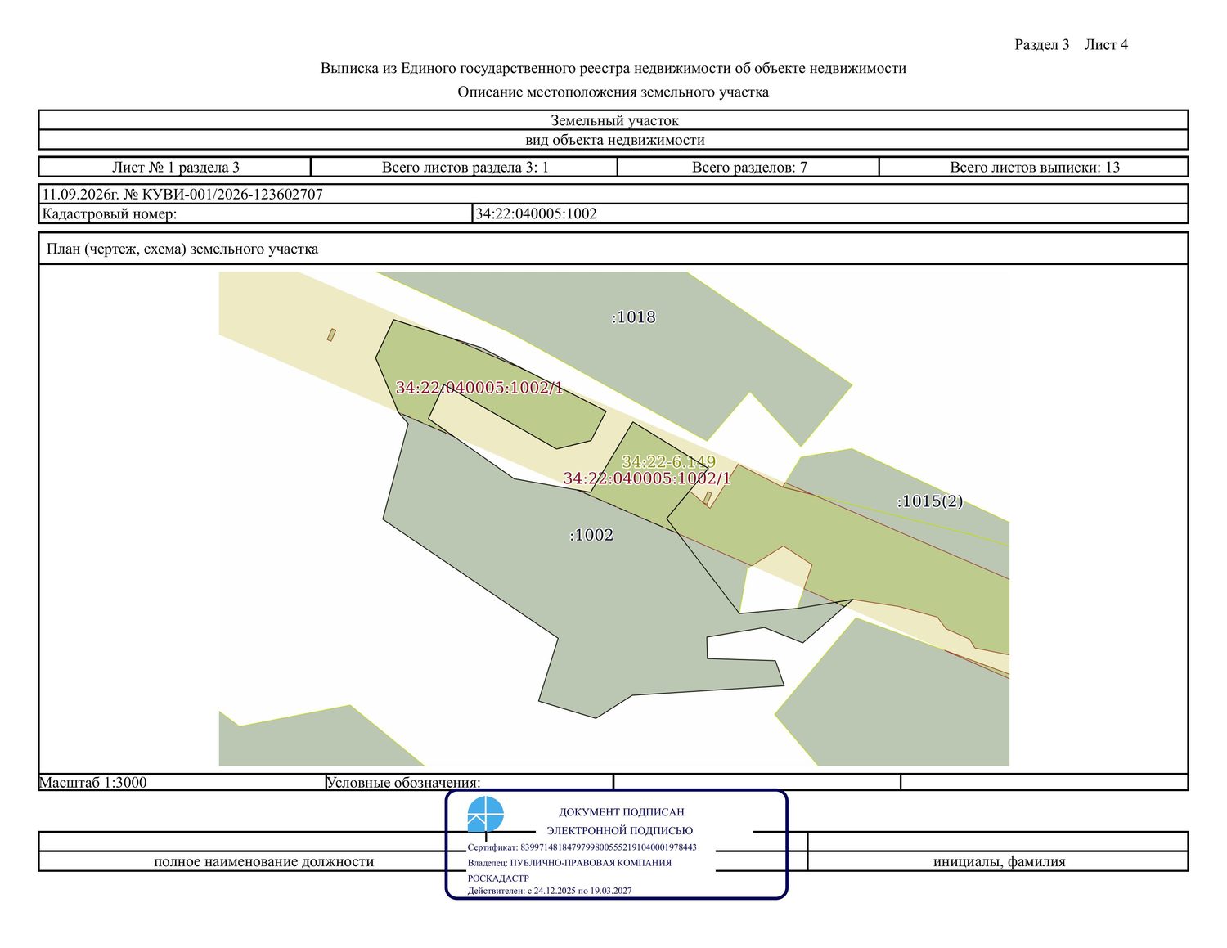Click the 'Всего разделов: 7' cell
This screenshot has width=1227, height=948.
click(x=748, y=167)
